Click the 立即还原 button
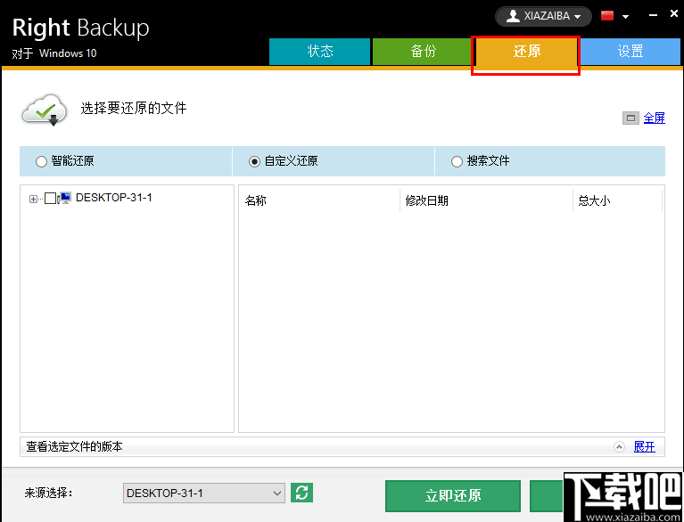The height and width of the screenshot is (522, 684). [x=453, y=496]
